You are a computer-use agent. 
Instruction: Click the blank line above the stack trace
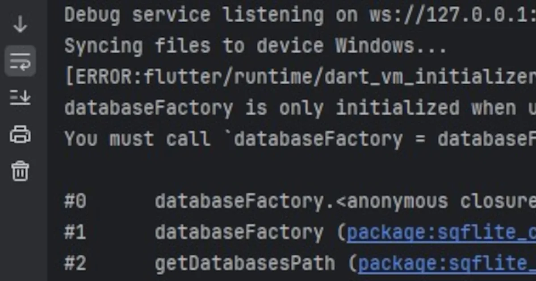coord(300,170)
